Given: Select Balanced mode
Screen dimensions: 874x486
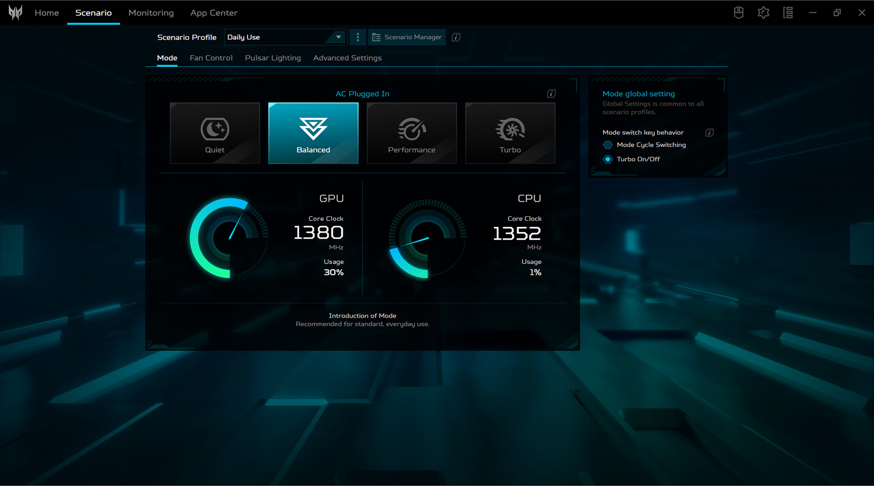Looking at the screenshot, I should [x=313, y=133].
